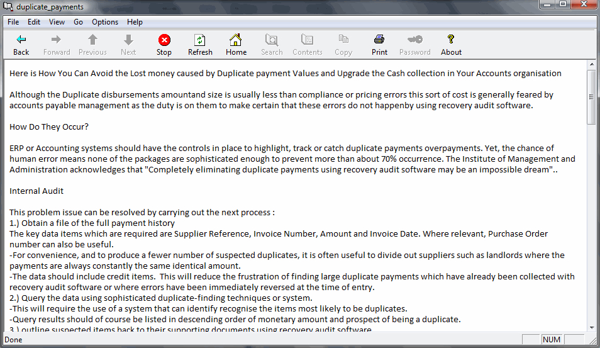The image size is (600, 348).
Task: Click the Copy toolbar button
Action: click(x=343, y=45)
